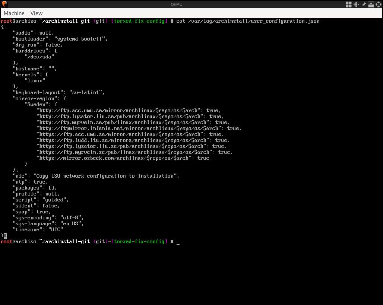Click the "script": "guided" line
Viewport: 383px width, 305px height.
41,200
